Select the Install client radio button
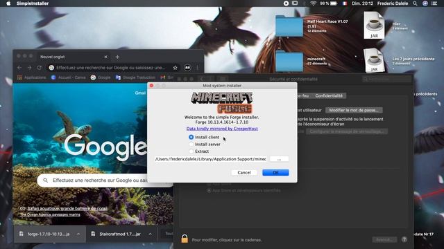 [x=191, y=137]
